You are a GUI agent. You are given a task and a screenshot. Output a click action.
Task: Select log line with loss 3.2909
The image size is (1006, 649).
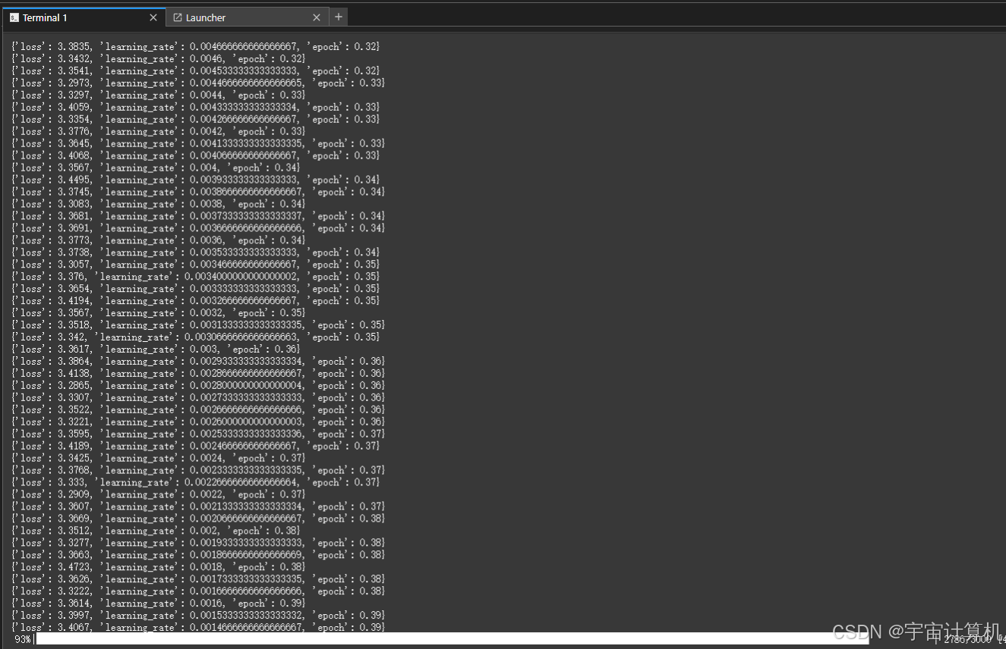pyautogui.click(x=159, y=495)
